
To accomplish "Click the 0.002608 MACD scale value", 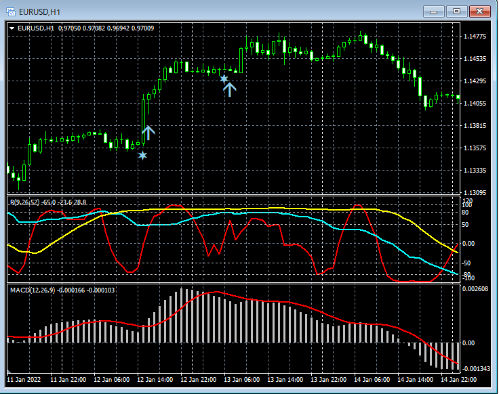I will point(476,289).
